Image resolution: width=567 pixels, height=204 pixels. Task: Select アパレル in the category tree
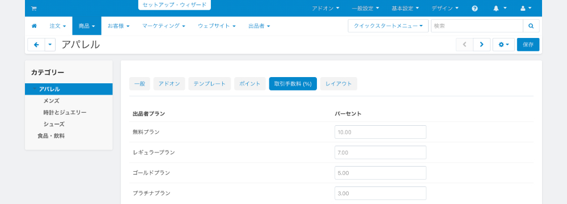49,89
